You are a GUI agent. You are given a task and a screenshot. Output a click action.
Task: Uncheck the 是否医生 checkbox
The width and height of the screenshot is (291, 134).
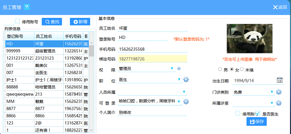coord(258,113)
